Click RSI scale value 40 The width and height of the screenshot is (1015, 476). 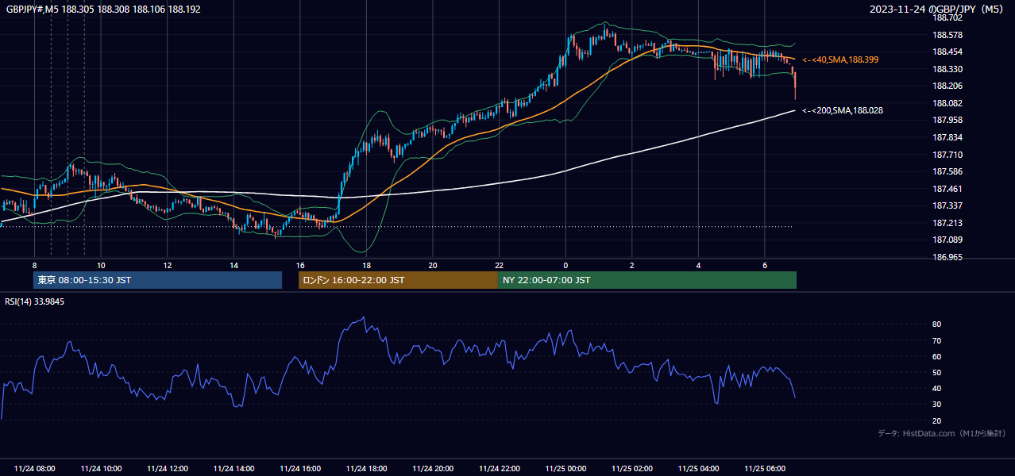pos(937,388)
